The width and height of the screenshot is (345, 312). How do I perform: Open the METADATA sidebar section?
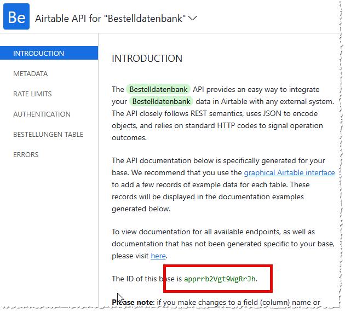(x=31, y=74)
